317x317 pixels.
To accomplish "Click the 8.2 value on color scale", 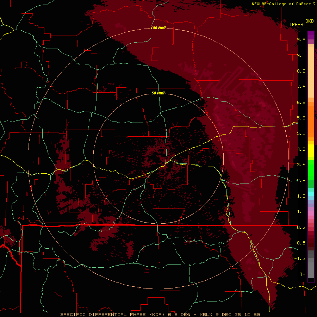I will point(301,71).
